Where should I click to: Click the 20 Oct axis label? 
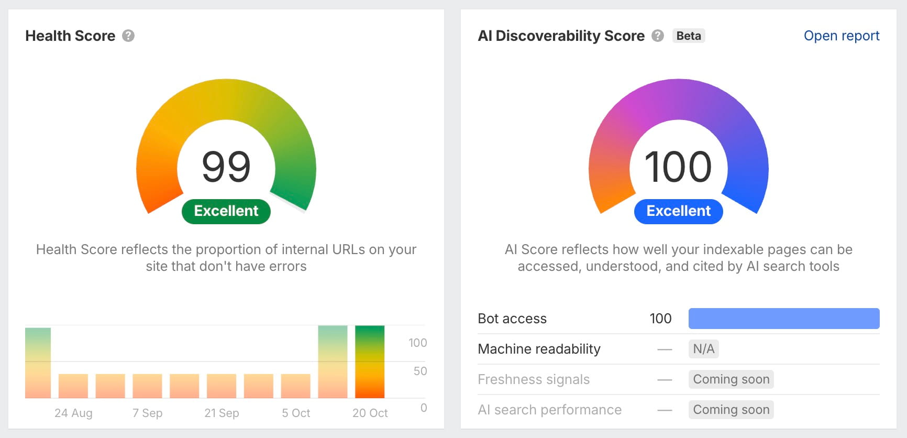[x=370, y=413]
